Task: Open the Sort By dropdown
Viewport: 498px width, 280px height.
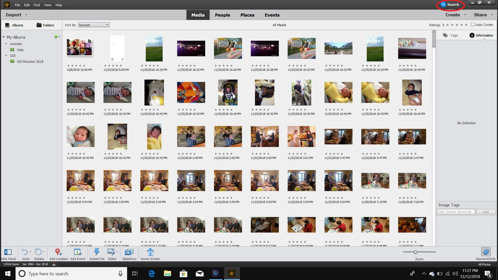Action: (94, 25)
